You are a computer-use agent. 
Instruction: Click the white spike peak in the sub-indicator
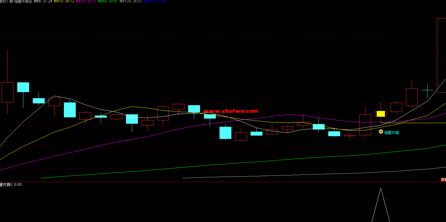click(x=381, y=189)
